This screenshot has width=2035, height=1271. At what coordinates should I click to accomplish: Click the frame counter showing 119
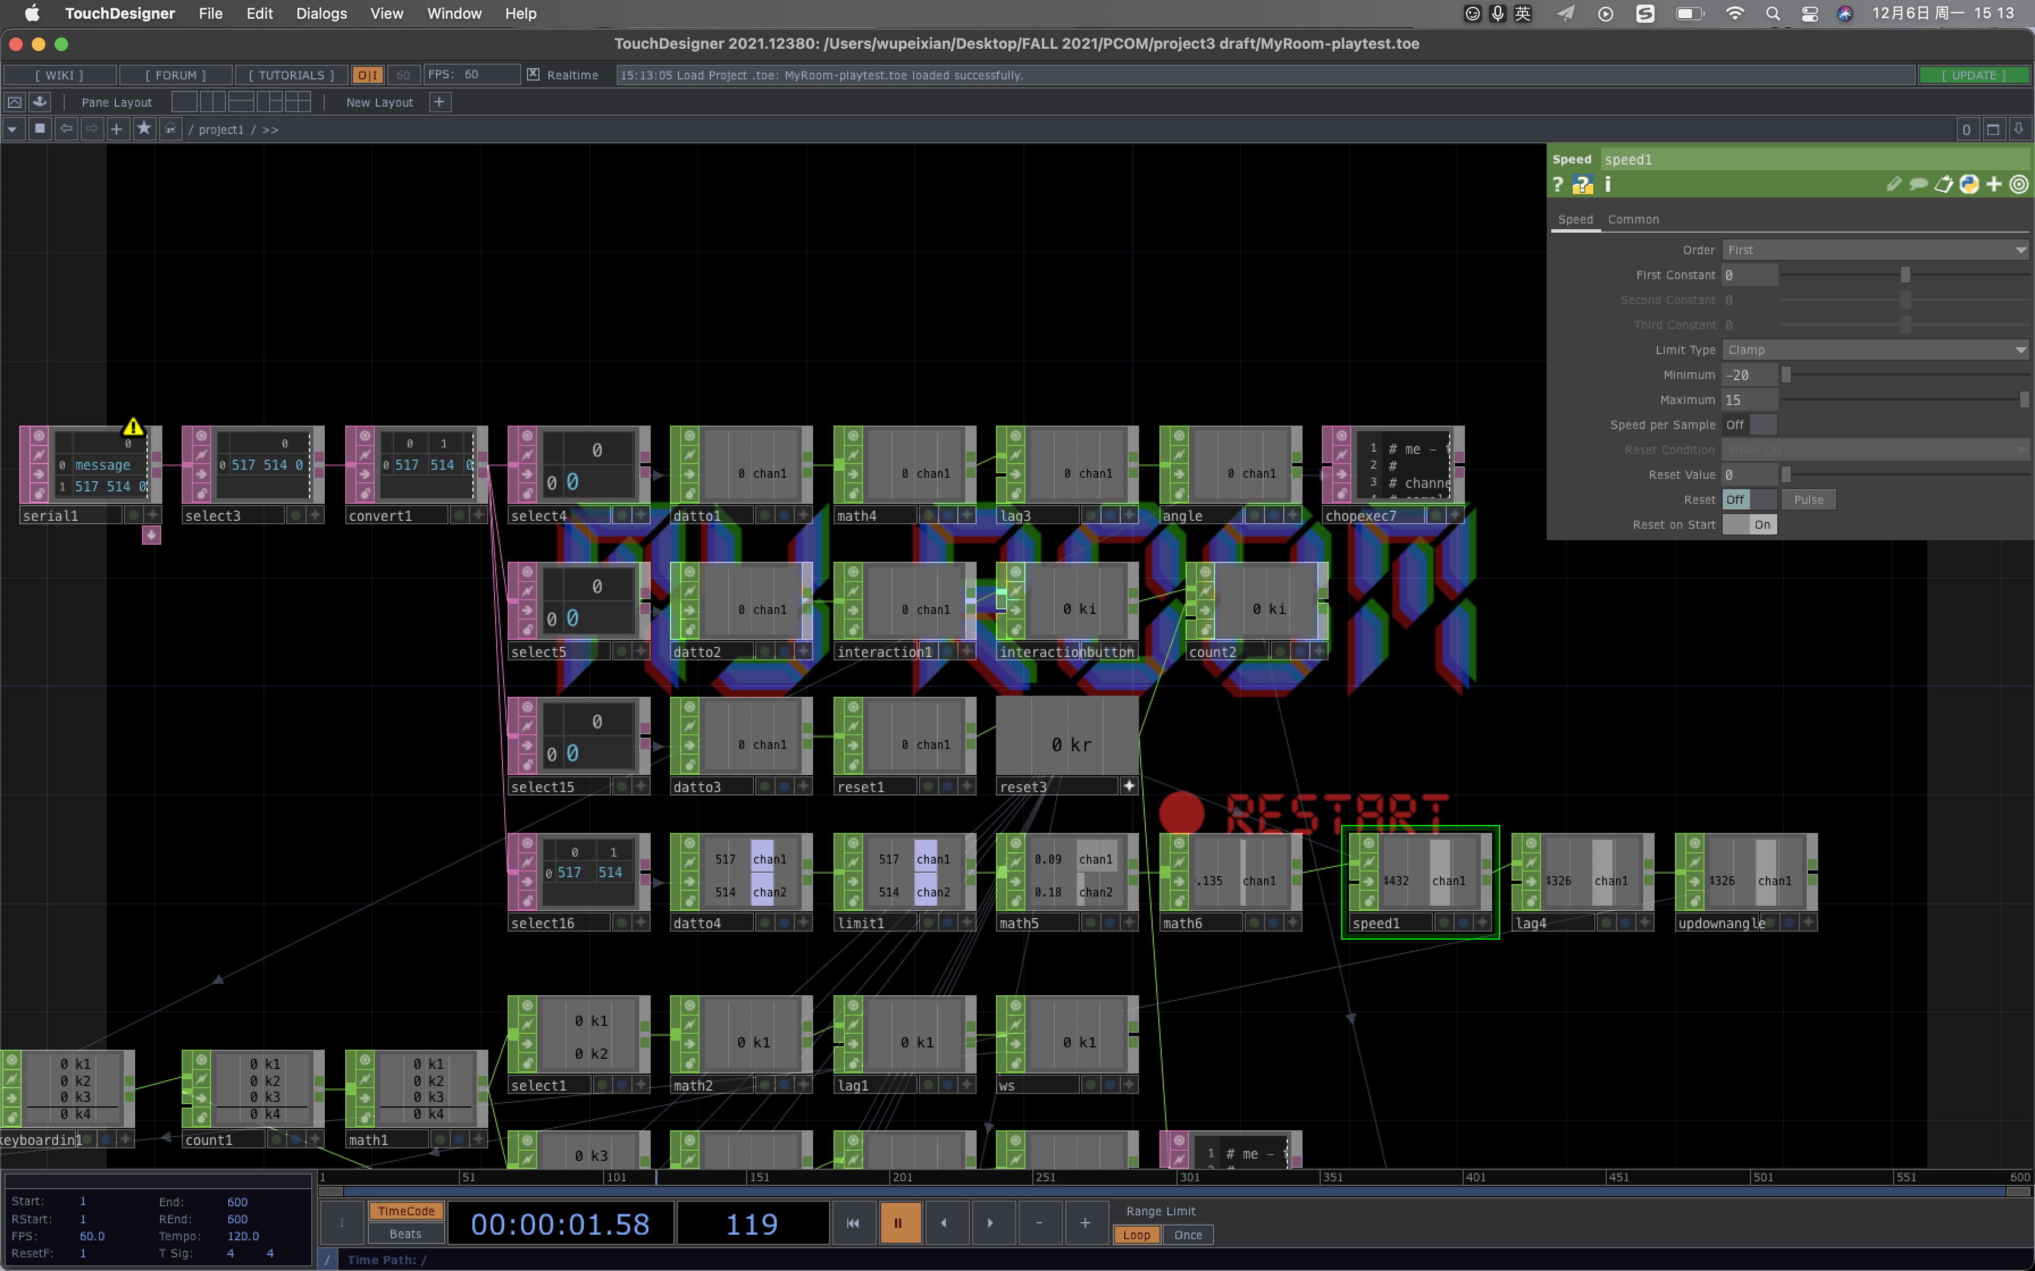pos(752,1224)
